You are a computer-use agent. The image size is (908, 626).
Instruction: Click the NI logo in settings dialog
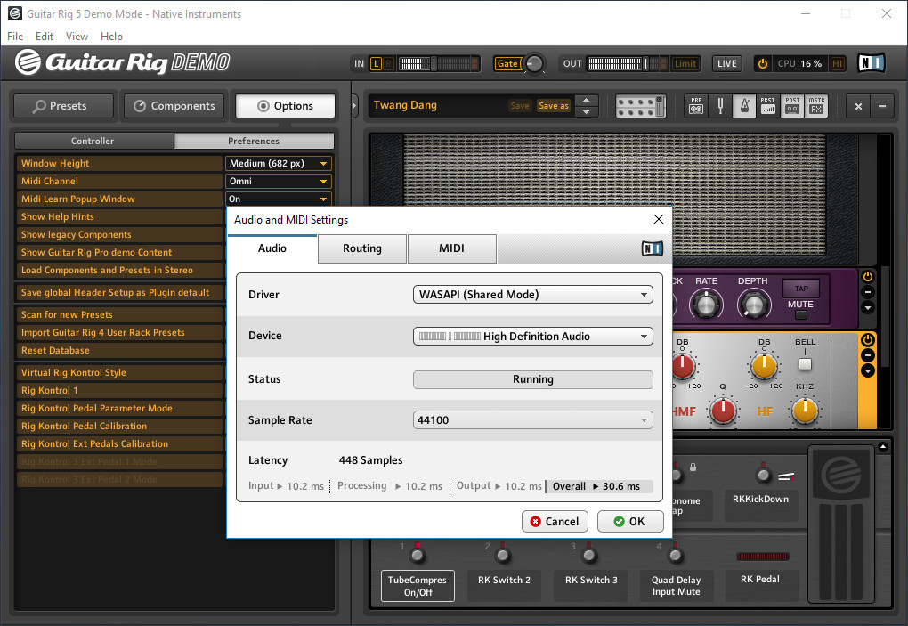point(652,248)
